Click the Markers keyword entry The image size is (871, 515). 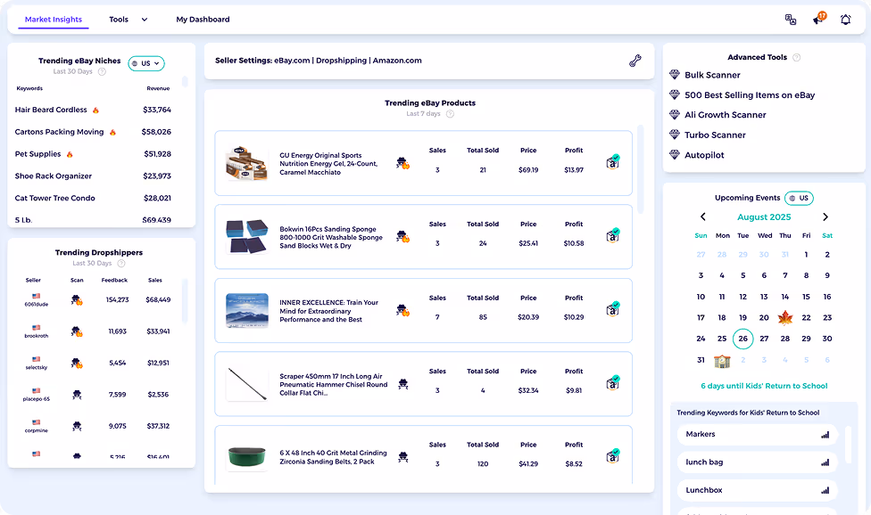(757, 435)
